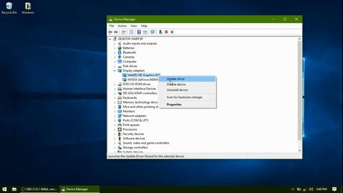Collapse the Display adapters node
Viewport: 343px width, 193px height.
coord(115,71)
